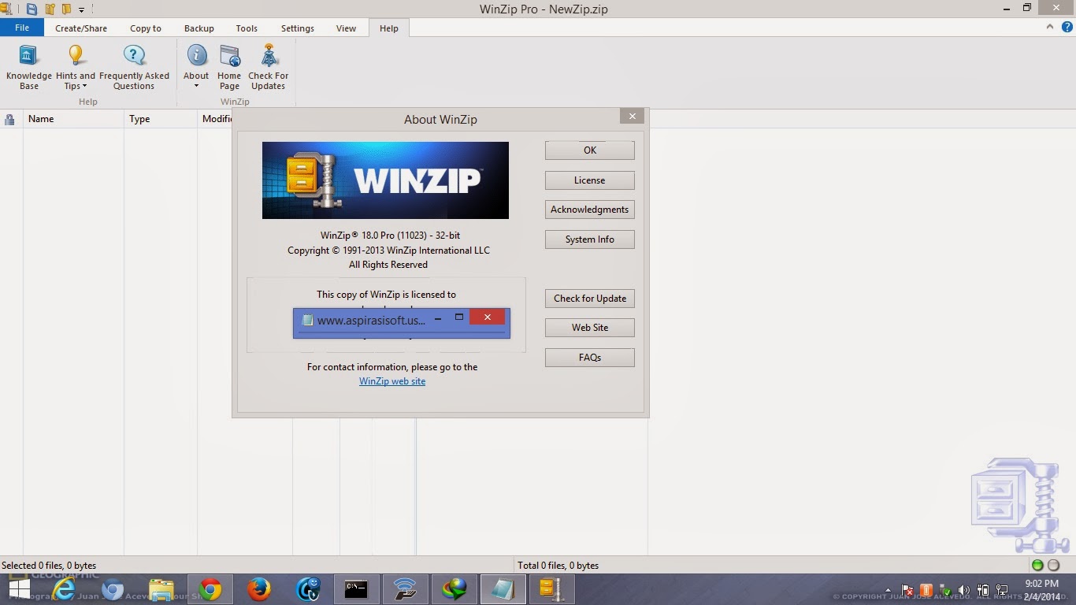This screenshot has height=605, width=1076.
Task: Click Safely Remove Hardware tray icon
Action: pos(944,590)
